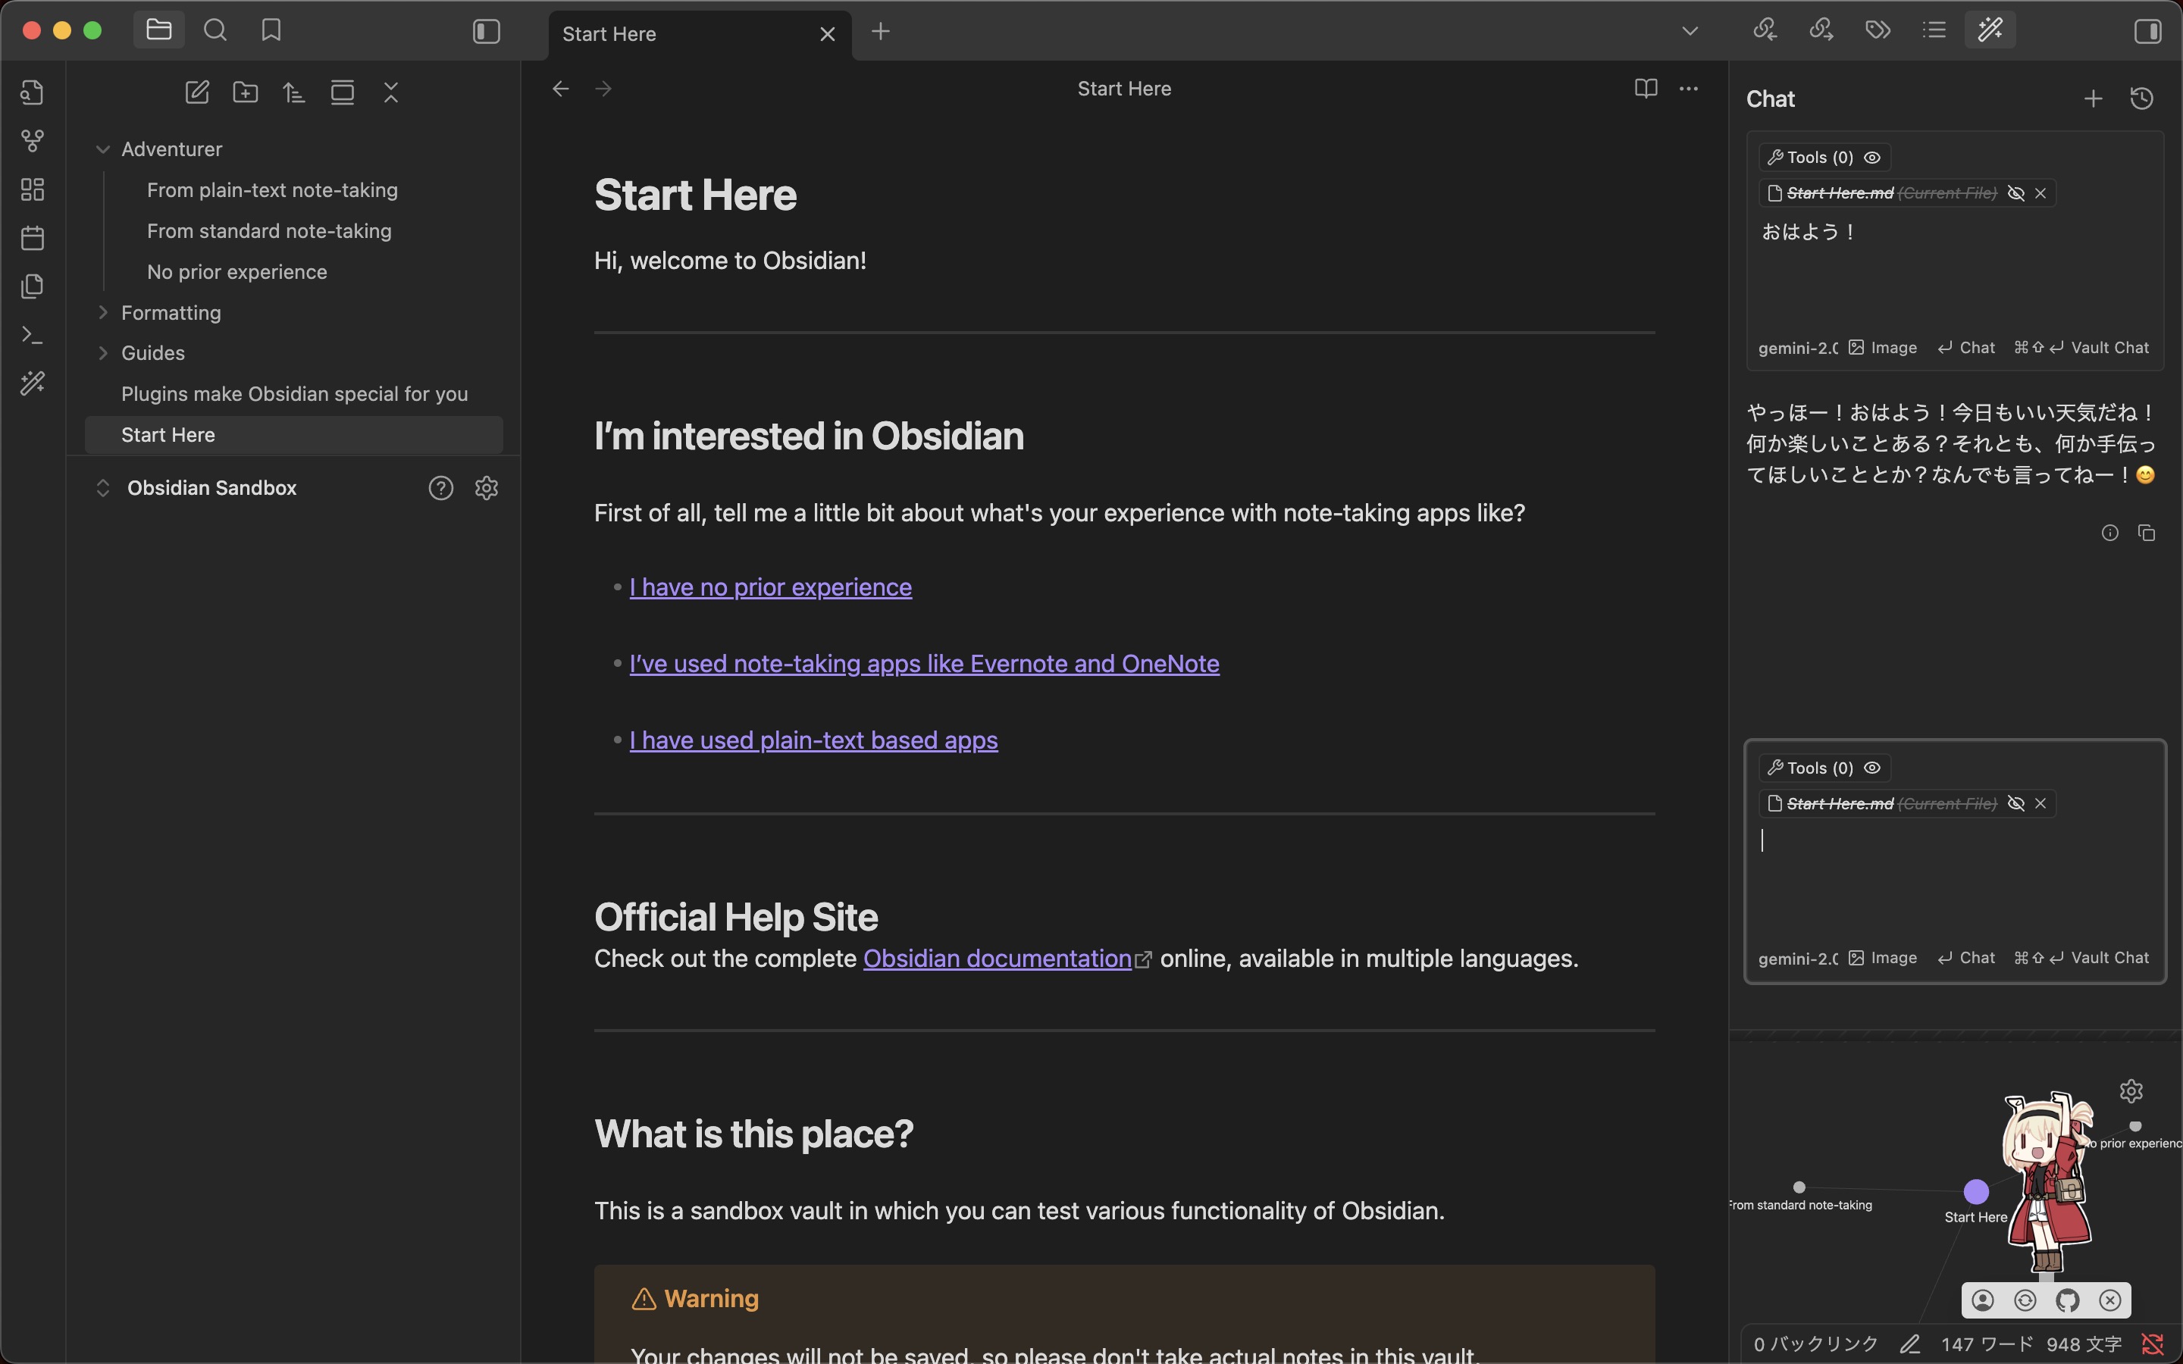Switch note to reading view
This screenshot has width=2183, height=1364.
point(1646,89)
